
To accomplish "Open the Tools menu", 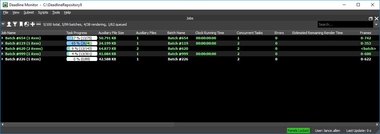I will pos(56,12).
